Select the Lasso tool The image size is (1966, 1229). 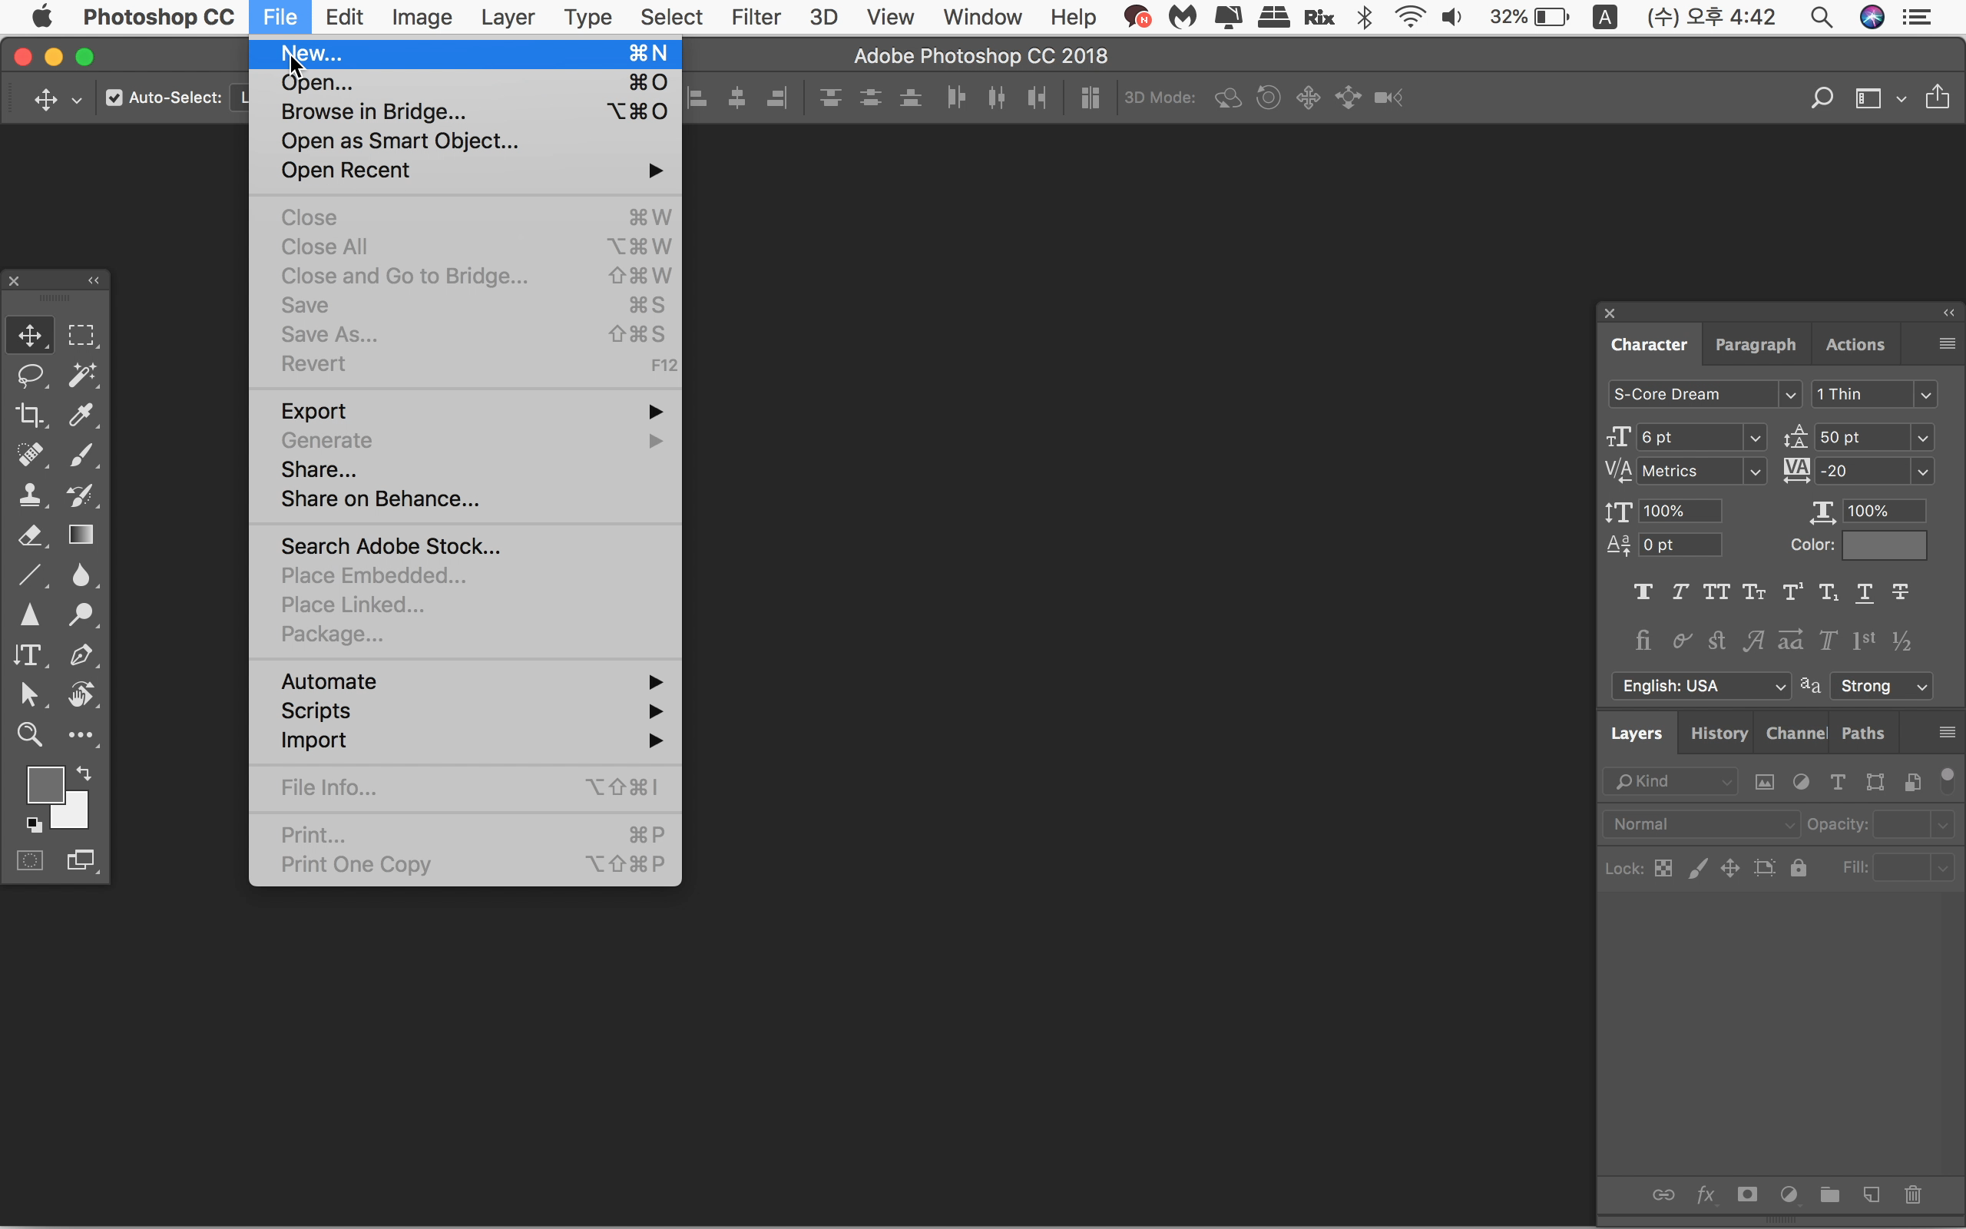(x=30, y=375)
